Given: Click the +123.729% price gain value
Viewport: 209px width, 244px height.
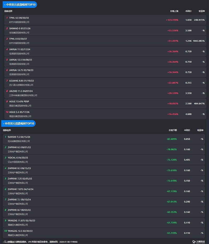Looking at the screenshot, I should pos(172,20).
